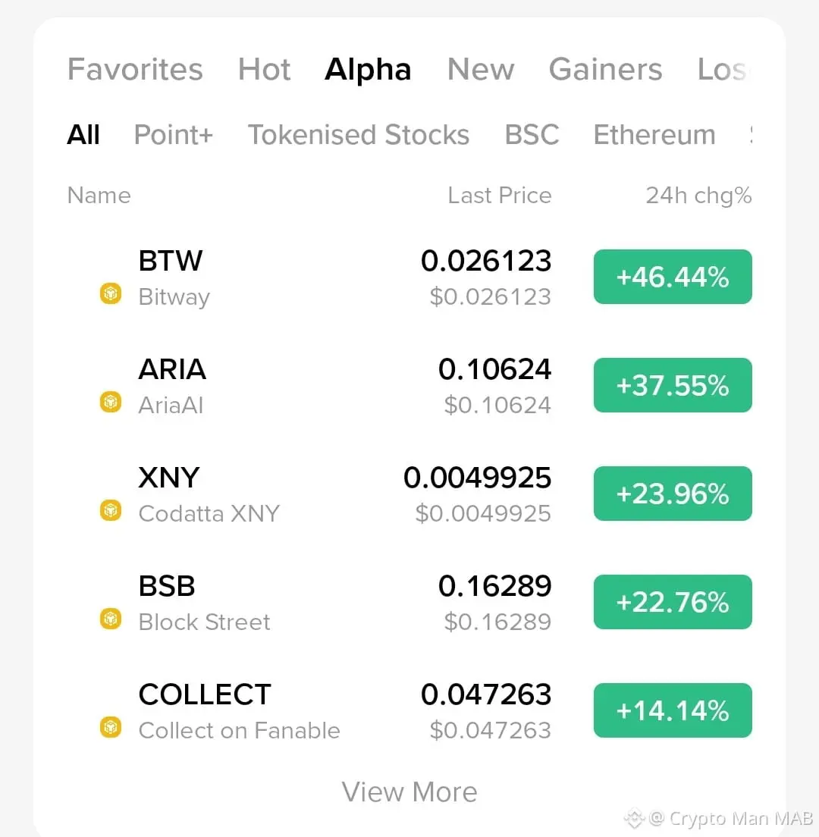This screenshot has height=837, width=819.
Task: Open the Hot tab
Action: pyautogui.click(x=264, y=70)
